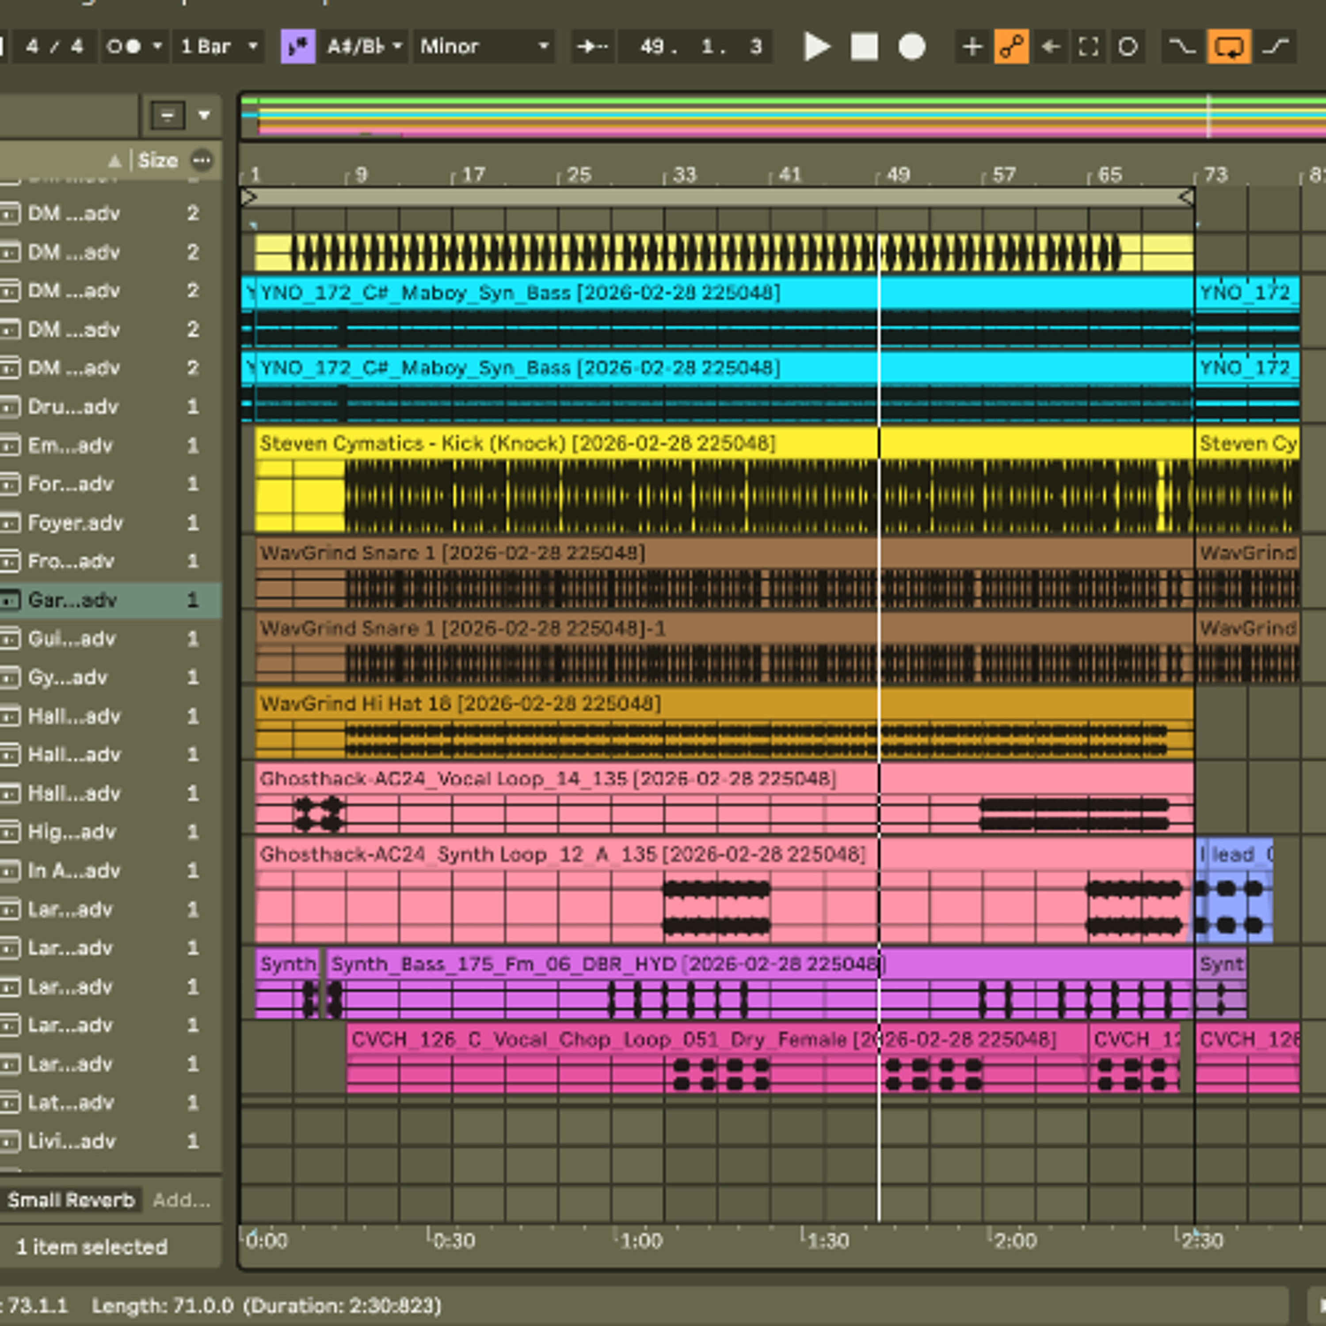The width and height of the screenshot is (1326, 1326).
Task: Toggle the metronome switch
Action: click(124, 47)
